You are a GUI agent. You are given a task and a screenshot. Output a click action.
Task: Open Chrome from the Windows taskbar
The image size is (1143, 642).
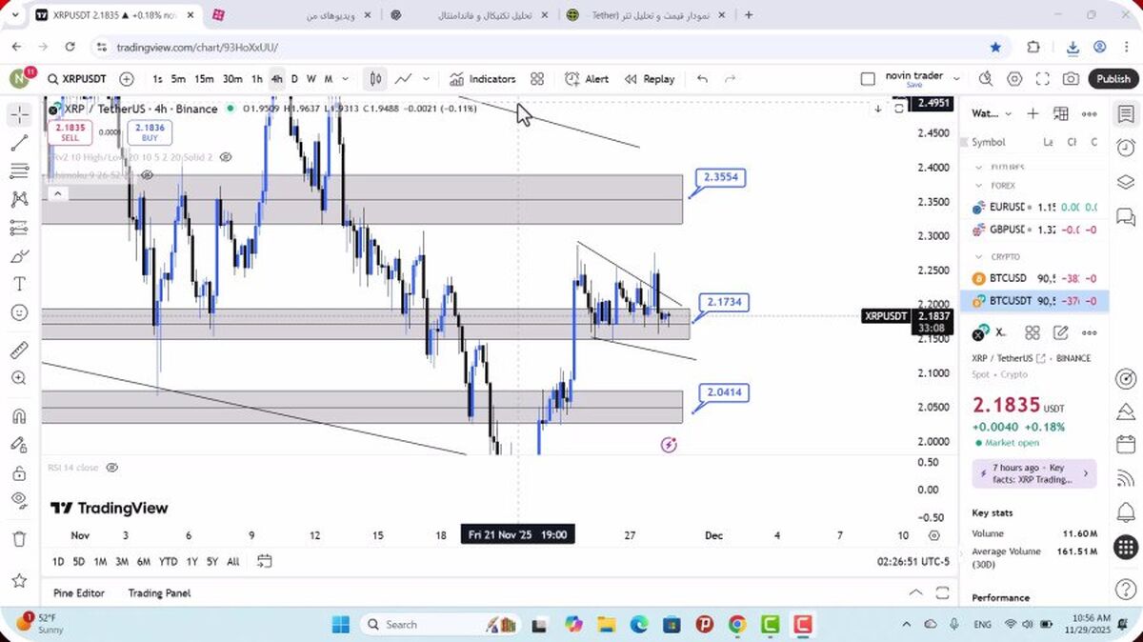(x=737, y=624)
